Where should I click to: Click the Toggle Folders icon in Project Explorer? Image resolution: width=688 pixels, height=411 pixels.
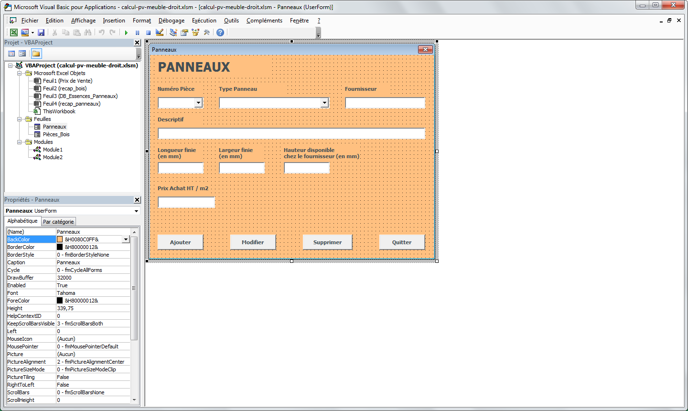36,54
